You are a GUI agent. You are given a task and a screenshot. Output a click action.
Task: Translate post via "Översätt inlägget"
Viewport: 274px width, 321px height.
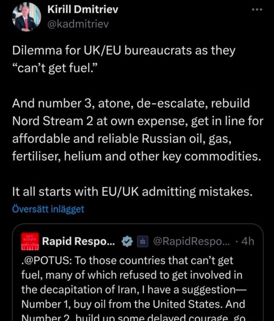[48, 209]
